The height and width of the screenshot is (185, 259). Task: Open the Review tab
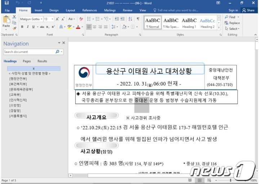click(x=128, y=10)
